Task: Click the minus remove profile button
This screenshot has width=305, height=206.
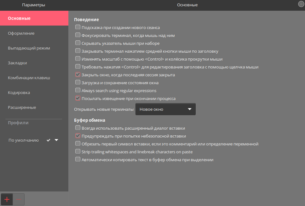Action: click(19, 199)
